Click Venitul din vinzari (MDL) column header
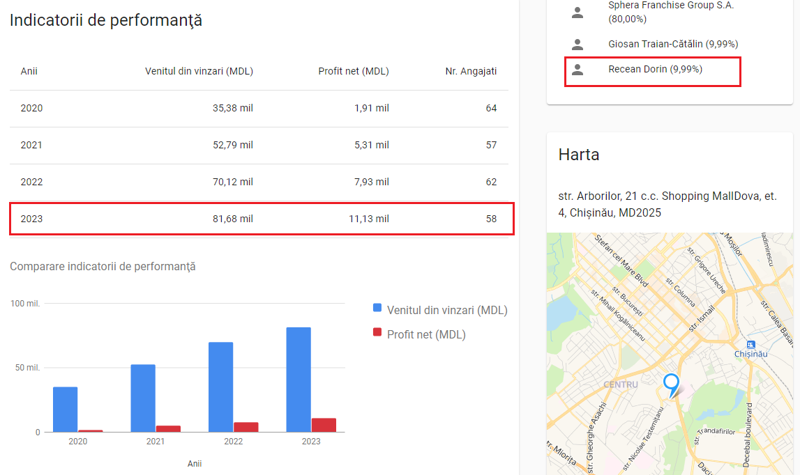800x475 pixels. 199,71
